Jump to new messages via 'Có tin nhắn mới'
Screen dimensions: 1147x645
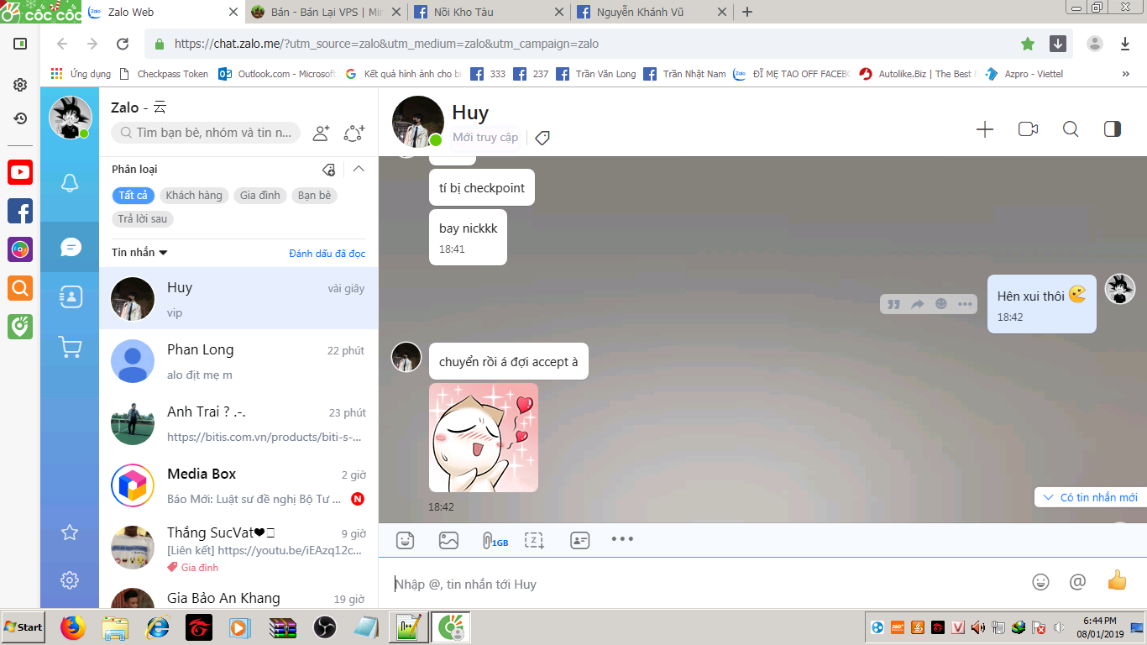pos(1091,497)
